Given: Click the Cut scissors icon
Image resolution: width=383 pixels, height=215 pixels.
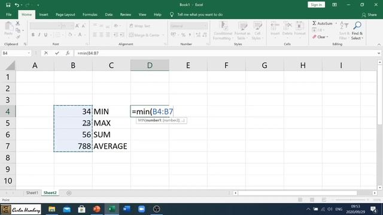Looking at the screenshot, I should pyautogui.click(x=18, y=23).
